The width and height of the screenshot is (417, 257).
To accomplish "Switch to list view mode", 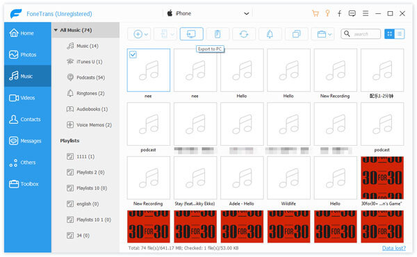I will [x=400, y=34].
